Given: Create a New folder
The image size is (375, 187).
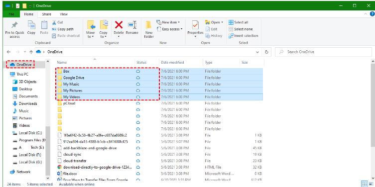Looking at the screenshot, I should tap(149, 30).
